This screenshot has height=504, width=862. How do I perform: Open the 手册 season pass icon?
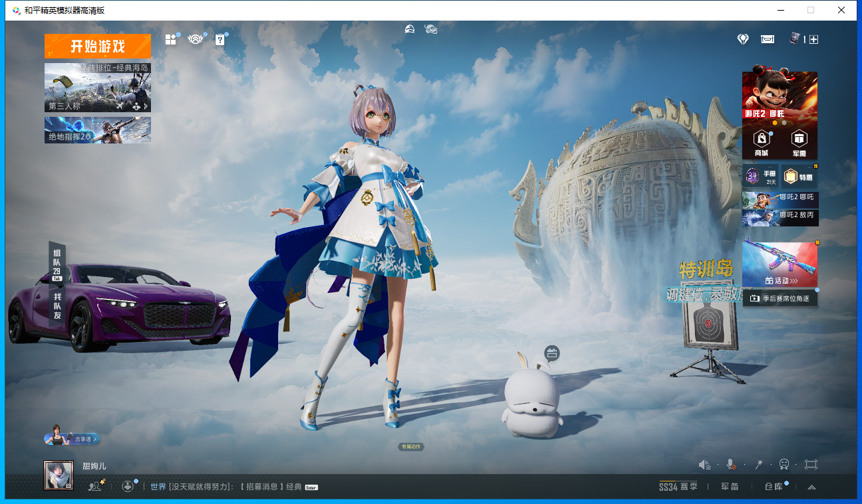[x=761, y=176]
